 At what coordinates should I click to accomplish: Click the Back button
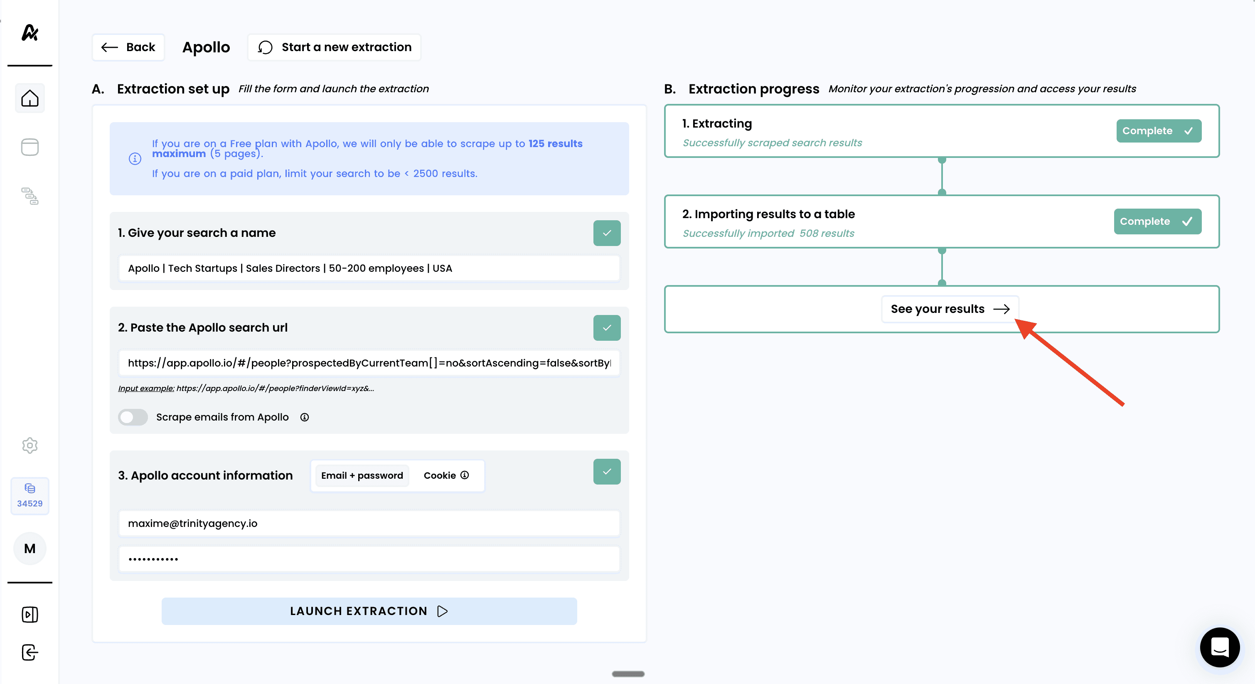point(128,47)
